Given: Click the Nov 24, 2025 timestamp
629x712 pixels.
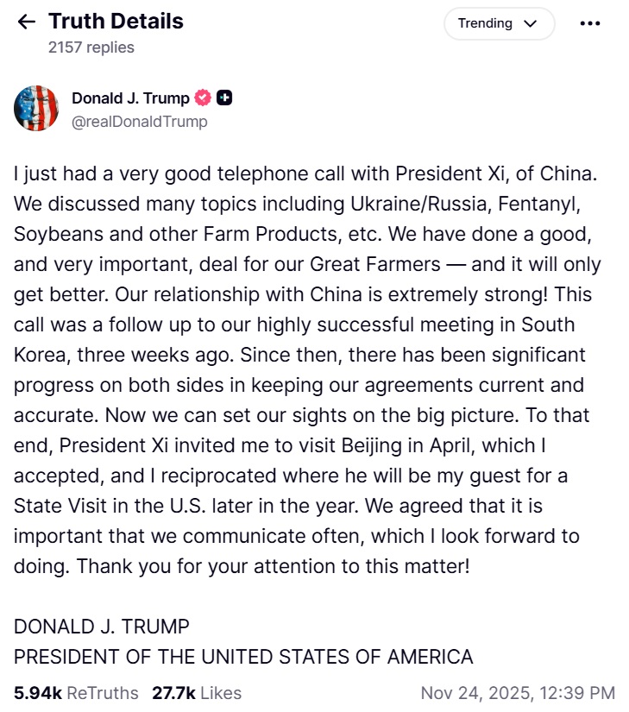Looking at the screenshot, I should coord(518,692).
